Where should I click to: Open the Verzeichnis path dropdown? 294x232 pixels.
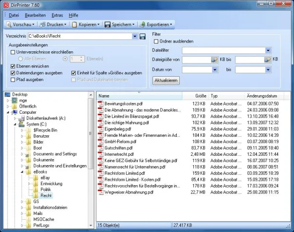[x=135, y=36]
